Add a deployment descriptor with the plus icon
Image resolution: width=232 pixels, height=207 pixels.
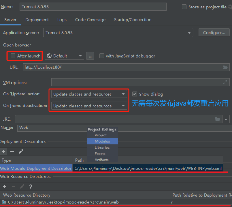pyautogui.click(x=3, y=152)
